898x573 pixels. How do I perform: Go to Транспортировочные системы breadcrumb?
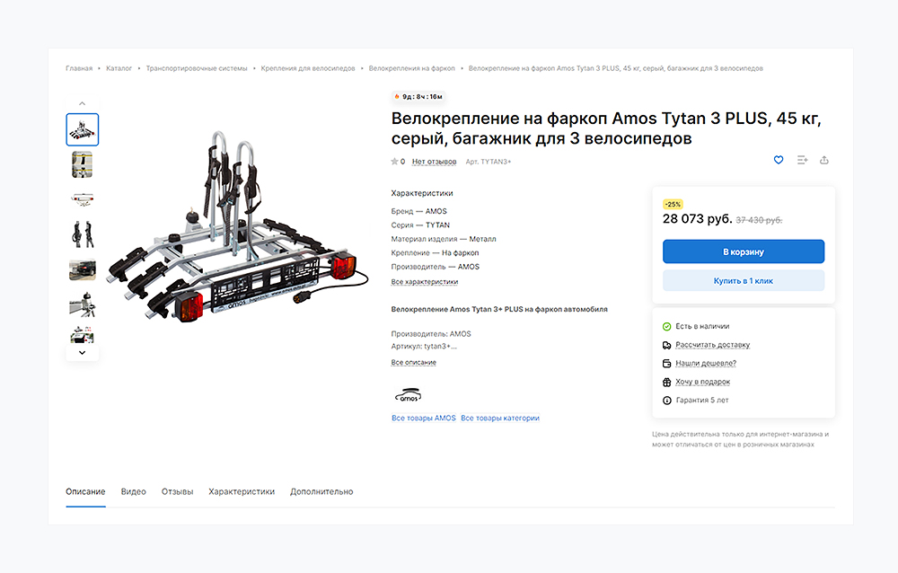(197, 68)
